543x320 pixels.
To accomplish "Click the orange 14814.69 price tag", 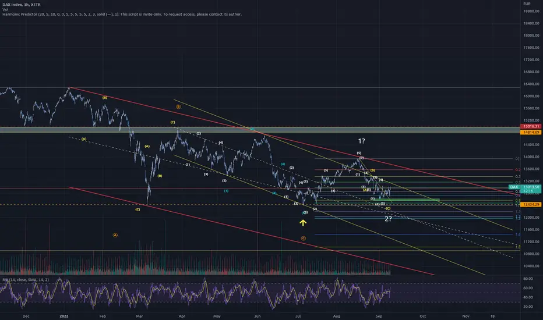I will coord(531,132).
